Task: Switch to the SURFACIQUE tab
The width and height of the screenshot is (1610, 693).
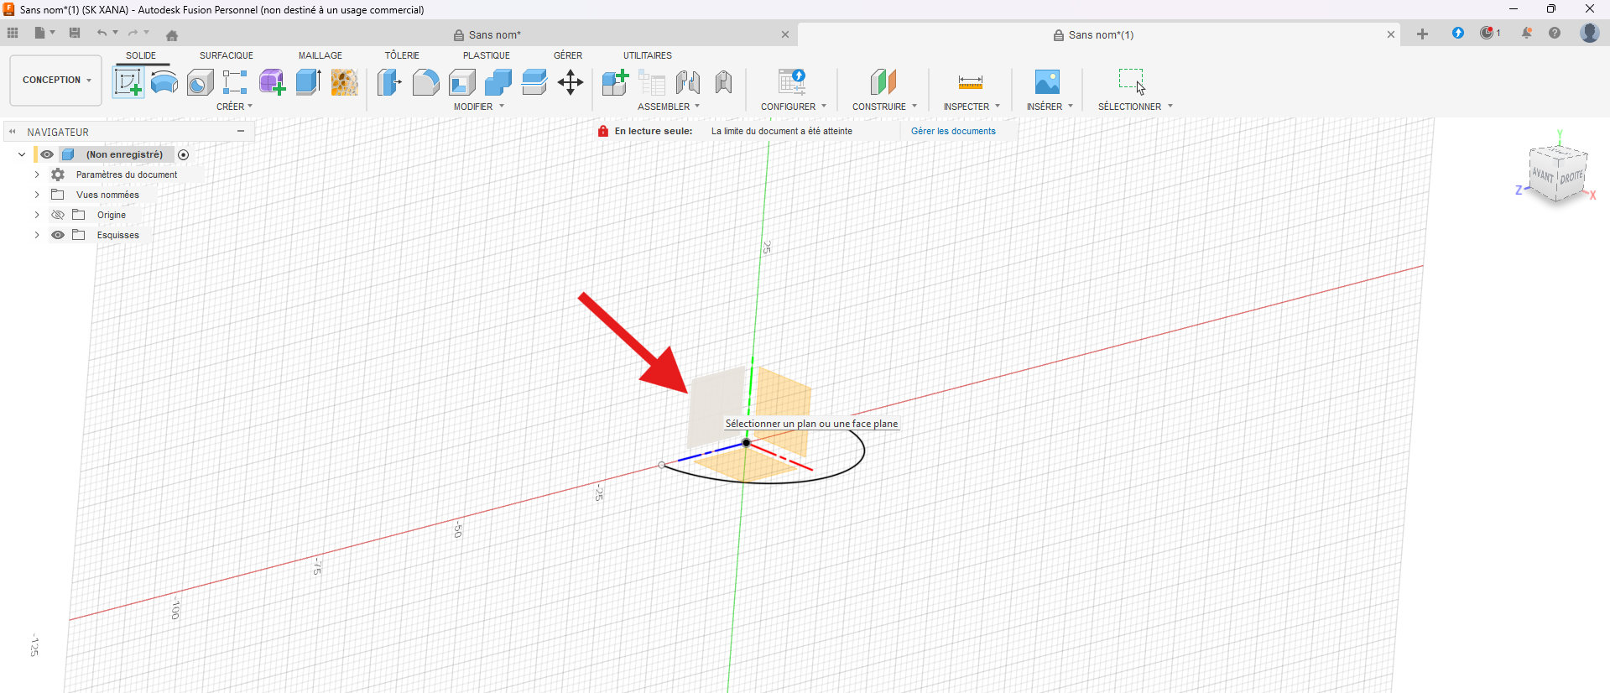Action: point(227,55)
